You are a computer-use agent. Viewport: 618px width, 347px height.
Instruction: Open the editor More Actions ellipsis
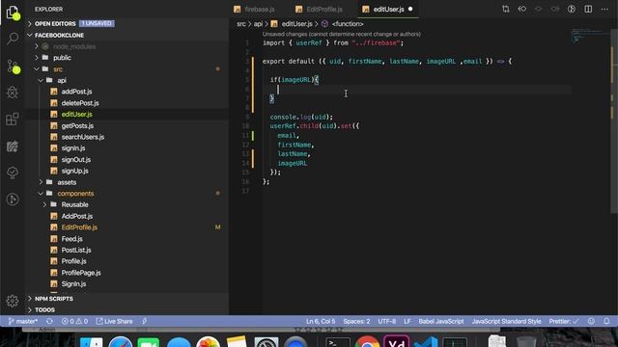[604, 9]
